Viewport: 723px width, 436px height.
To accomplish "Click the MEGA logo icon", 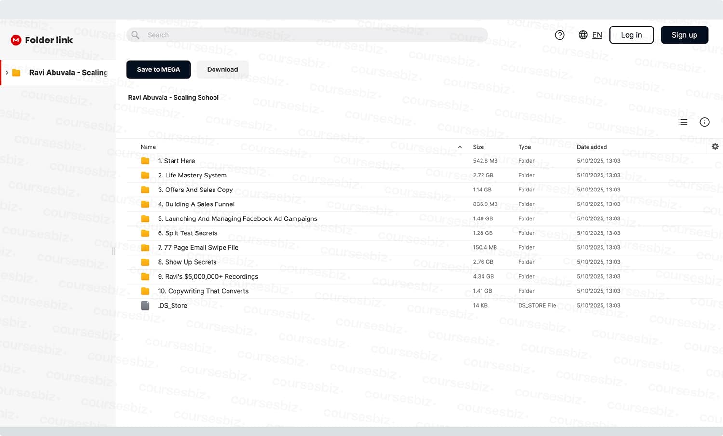I will pos(16,40).
